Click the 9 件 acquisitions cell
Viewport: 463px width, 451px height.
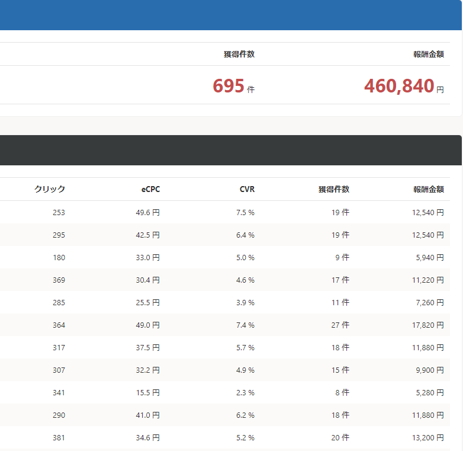point(342,257)
